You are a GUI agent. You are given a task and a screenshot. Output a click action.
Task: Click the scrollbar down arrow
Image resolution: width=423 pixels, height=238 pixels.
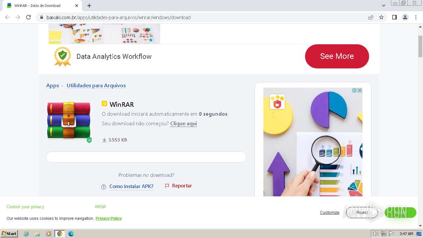[x=420, y=226]
